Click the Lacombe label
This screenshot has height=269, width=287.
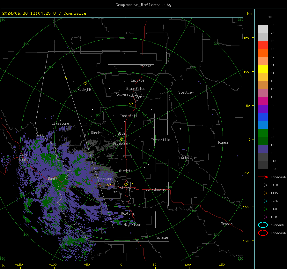(137, 80)
